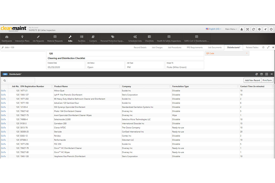The width and height of the screenshot is (275, 183).
Task: Click the Created Date field
Action: coord(66,65)
